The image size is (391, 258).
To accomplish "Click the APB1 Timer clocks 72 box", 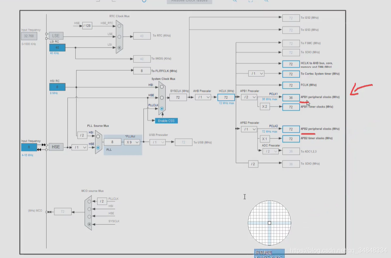I will (291, 107).
